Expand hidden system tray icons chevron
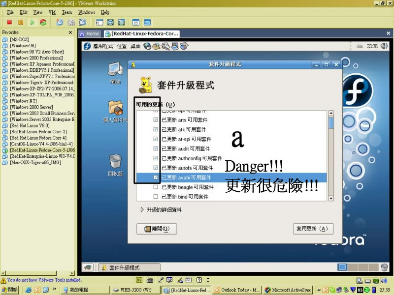The height and width of the screenshot is (295, 394). tap(319, 290)
